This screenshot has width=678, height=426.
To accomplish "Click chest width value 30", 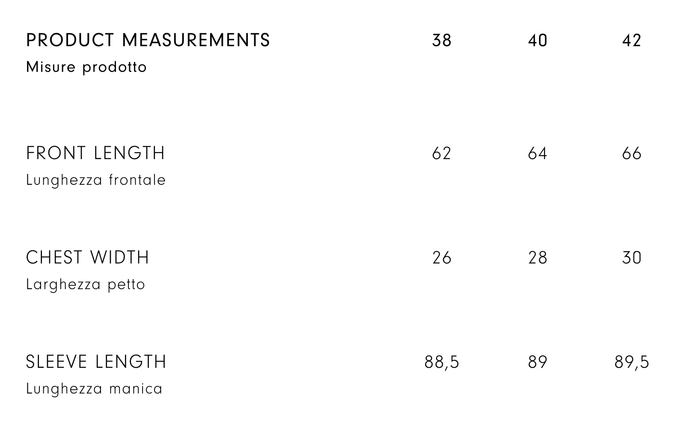I will pos(632,258).
